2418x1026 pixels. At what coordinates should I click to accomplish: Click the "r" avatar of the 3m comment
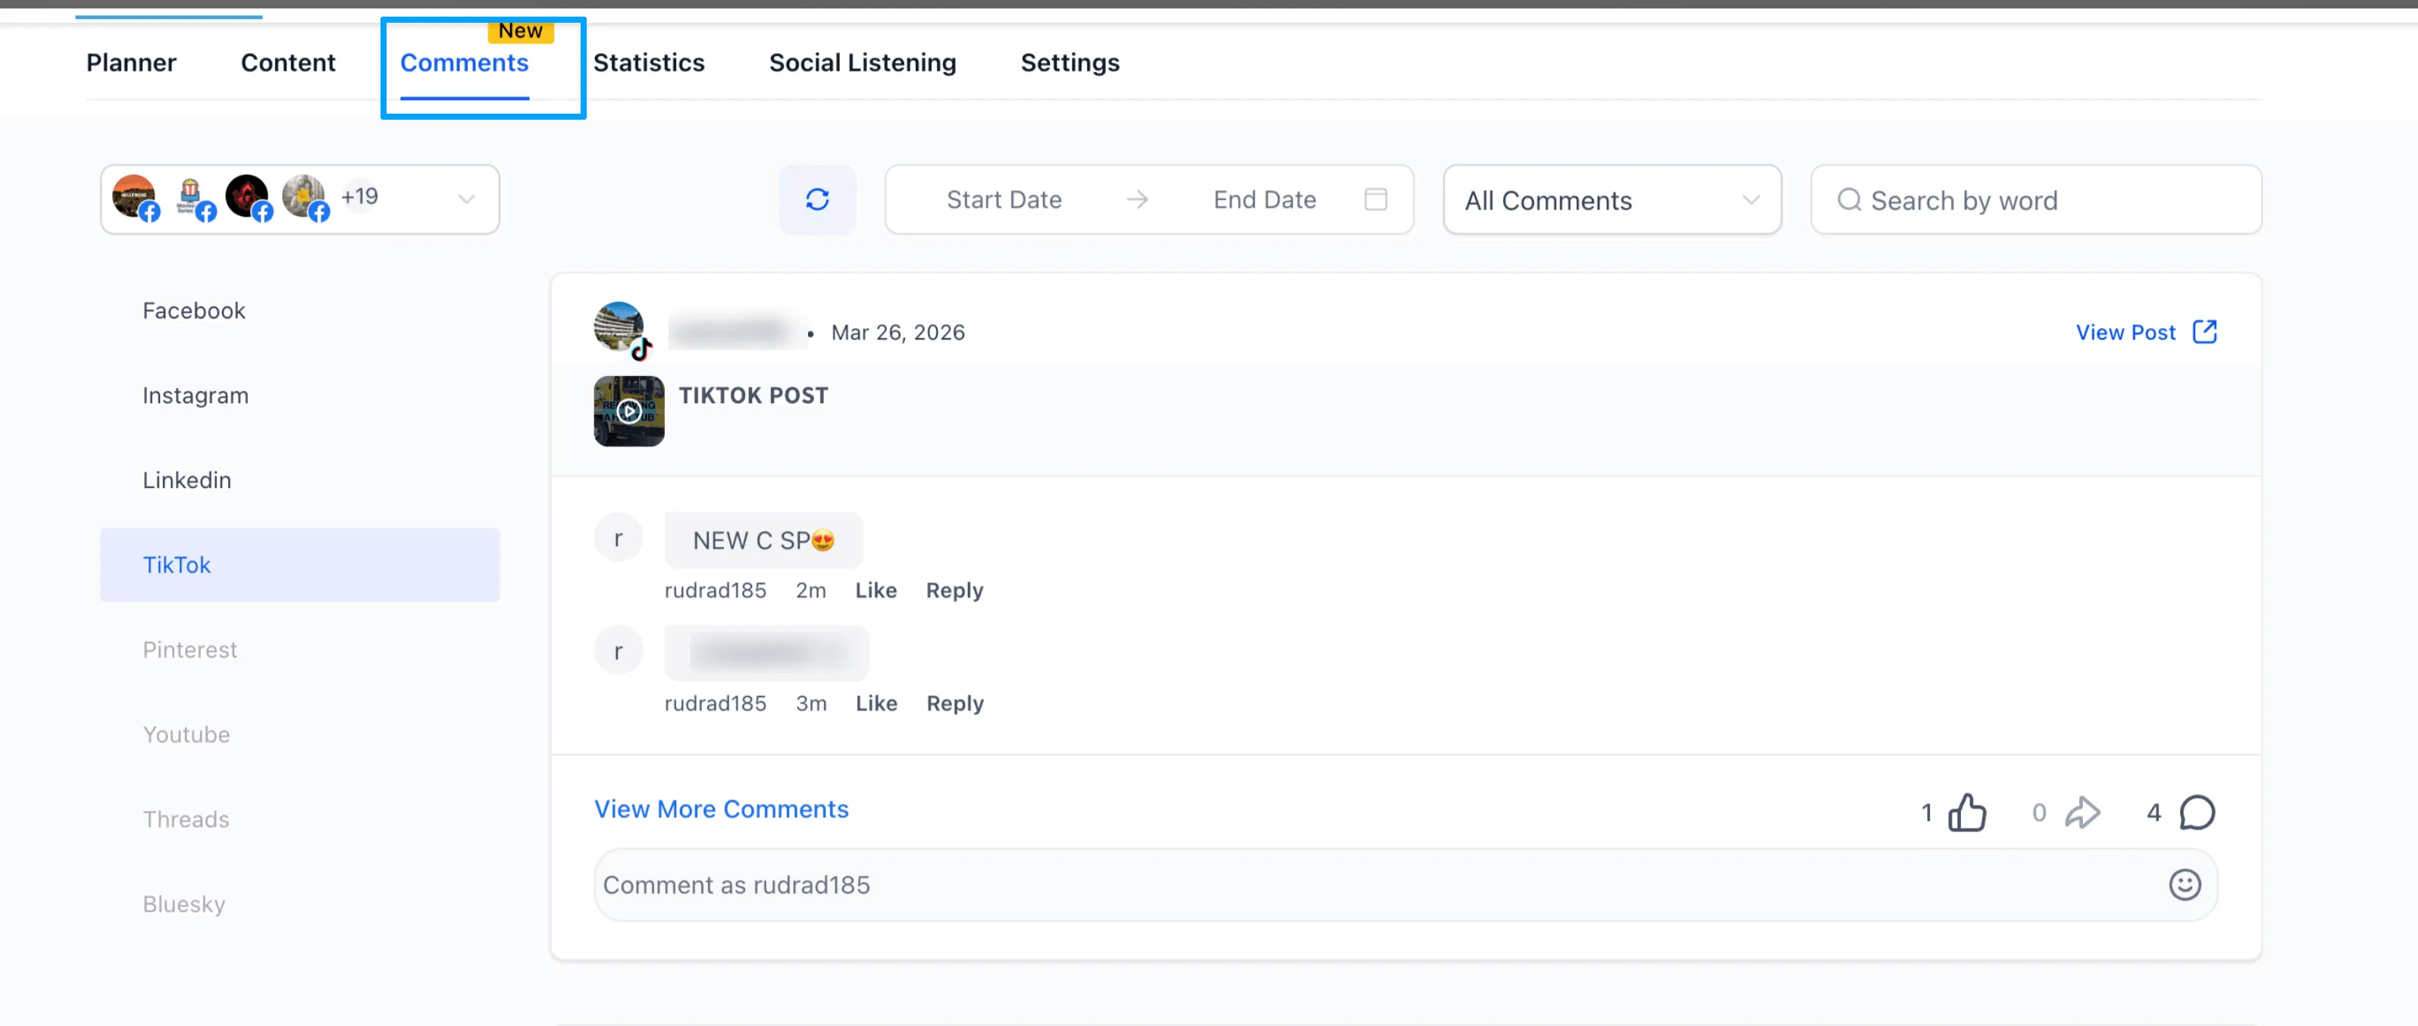click(618, 650)
